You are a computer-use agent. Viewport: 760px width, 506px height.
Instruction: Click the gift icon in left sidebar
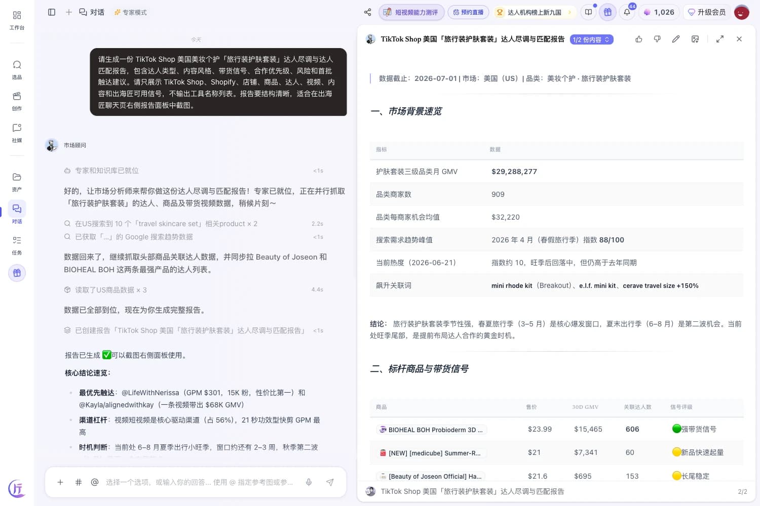17,273
